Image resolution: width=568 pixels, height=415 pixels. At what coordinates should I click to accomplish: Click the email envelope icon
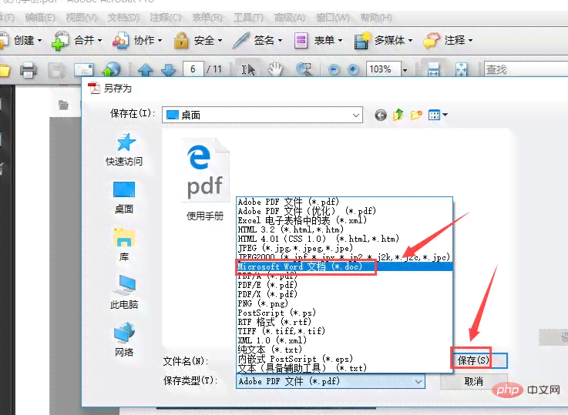coord(84,69)
